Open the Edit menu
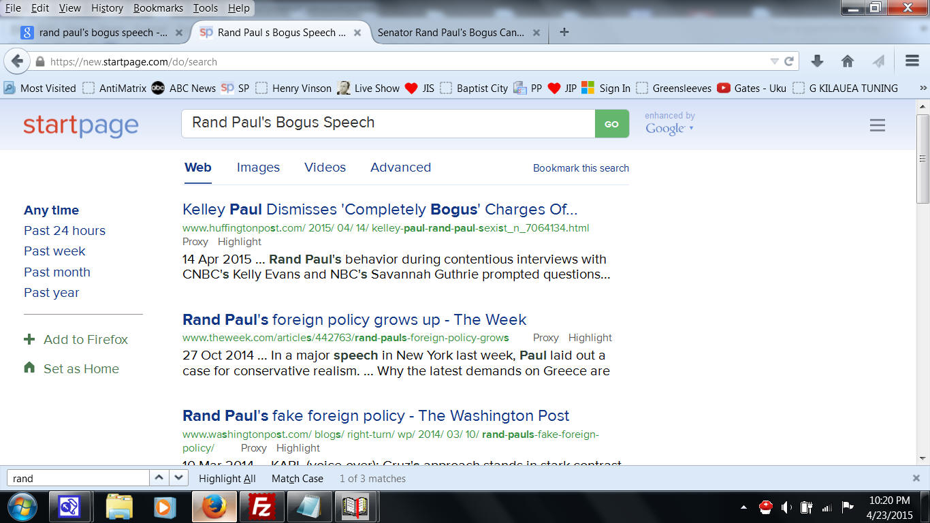The image size is (930, 523). (x=40, y=8)
